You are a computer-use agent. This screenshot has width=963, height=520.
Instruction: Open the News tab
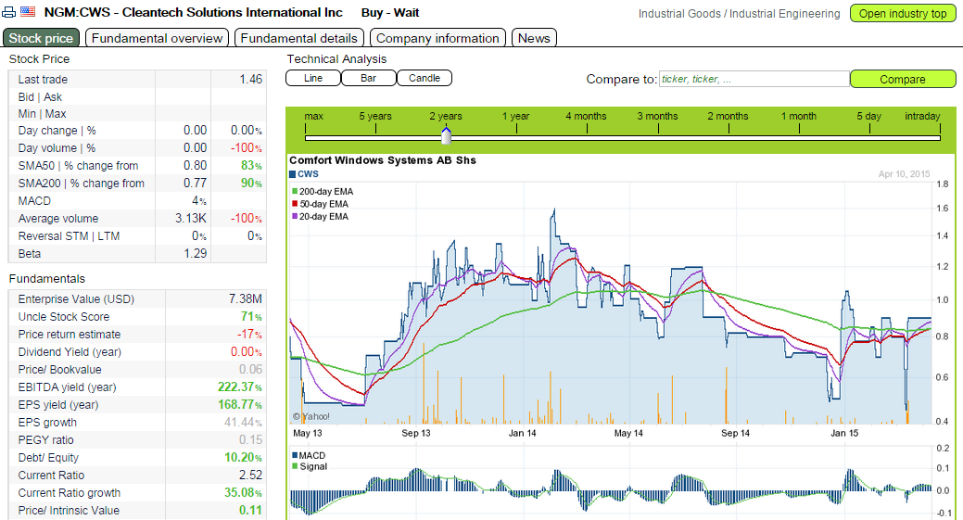point(534,38)
